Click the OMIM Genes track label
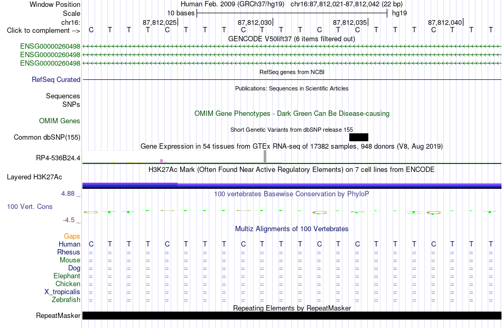Viewport: 502px width, 328px height. (60, 121)
